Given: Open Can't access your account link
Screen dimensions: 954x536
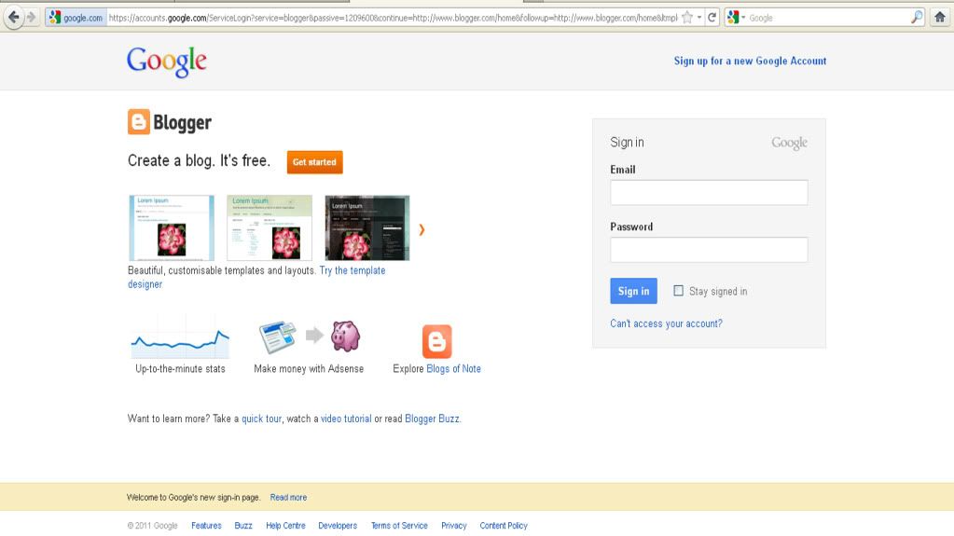Looking at the screenshot, I should pos(666,323).
